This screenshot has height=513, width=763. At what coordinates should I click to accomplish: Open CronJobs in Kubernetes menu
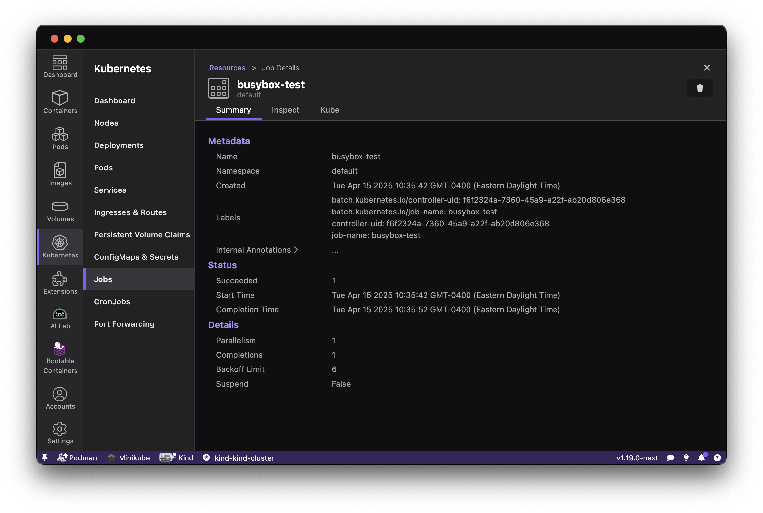pyautogui.click(x=112, y=301)
